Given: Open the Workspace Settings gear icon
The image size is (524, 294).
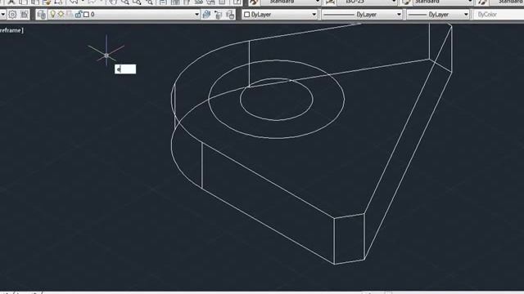Looking at the screenshot, I should coord(12,15).
